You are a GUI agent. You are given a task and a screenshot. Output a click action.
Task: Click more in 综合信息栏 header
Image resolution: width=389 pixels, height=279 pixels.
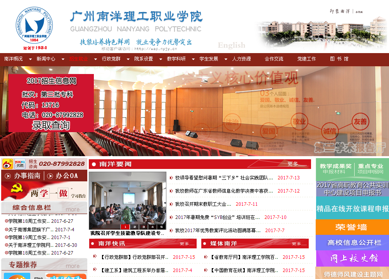73,209
